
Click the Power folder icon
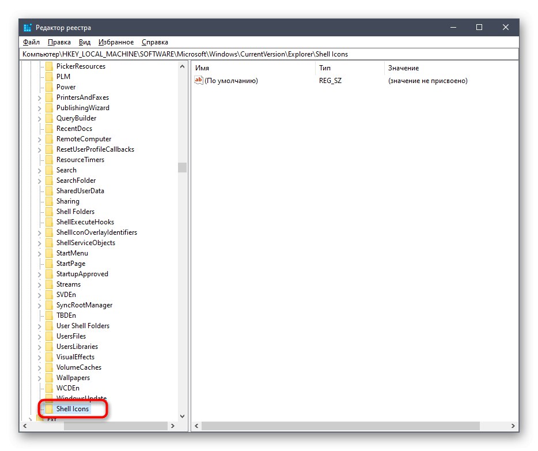tap(49, 87)
